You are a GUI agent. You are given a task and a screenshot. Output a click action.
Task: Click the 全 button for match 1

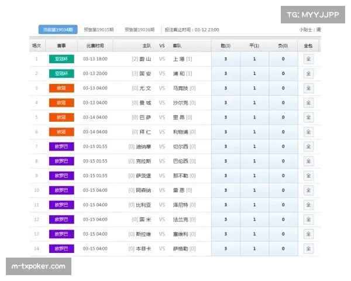point(308,59)
